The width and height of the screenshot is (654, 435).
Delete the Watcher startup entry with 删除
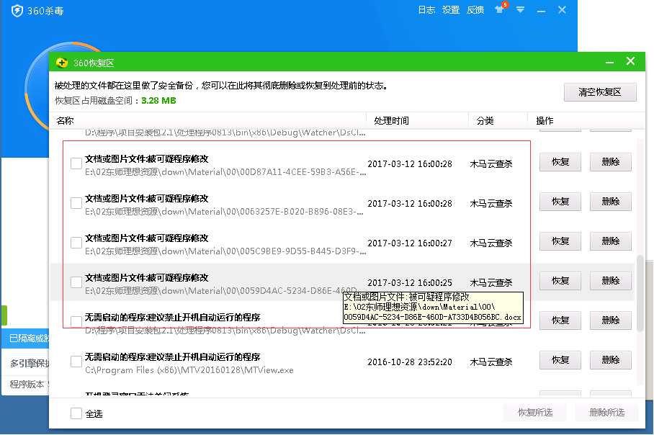[611, 320]
